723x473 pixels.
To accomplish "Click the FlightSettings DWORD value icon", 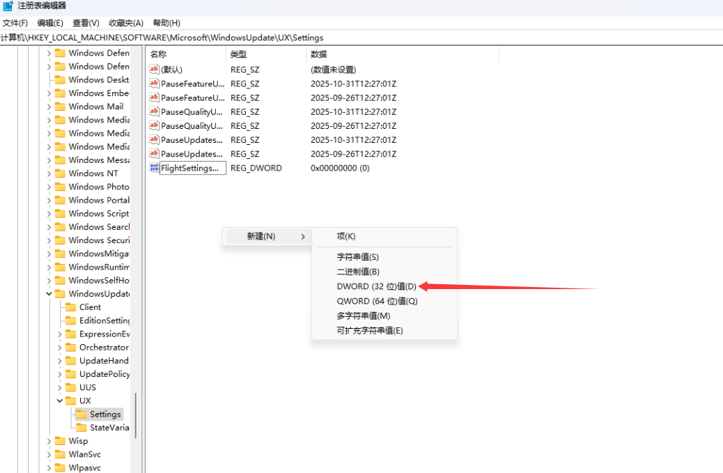I will click(154, 168).
